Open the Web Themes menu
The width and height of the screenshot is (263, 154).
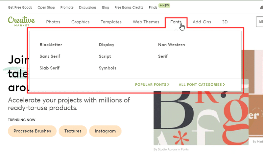click(x=146, y=22)
